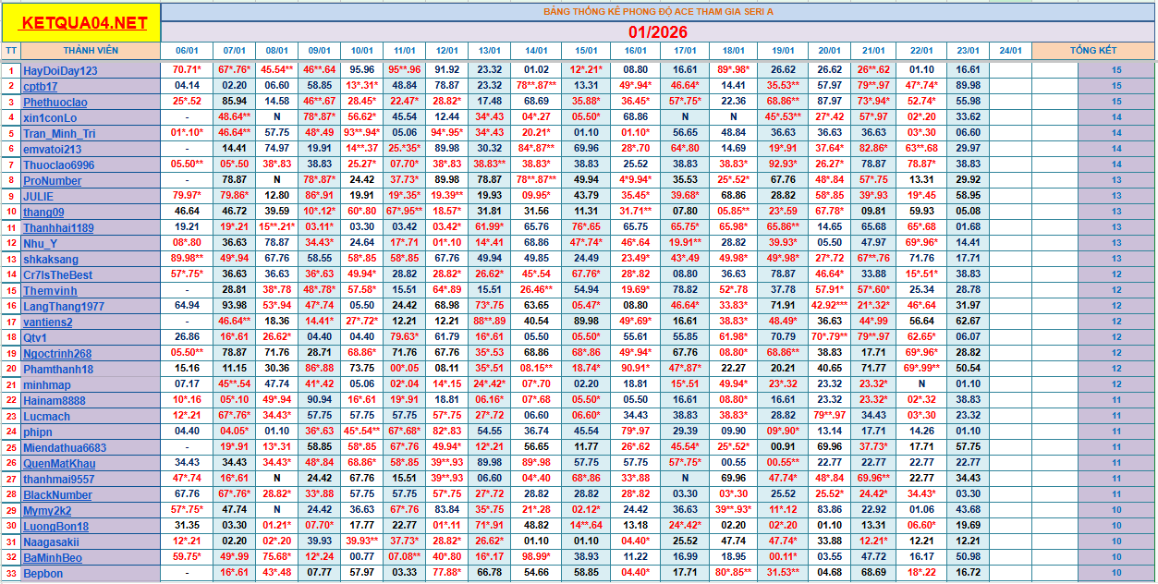Click the 24/01 date column header
1158x584 pixels.
tap(1010, 51)
